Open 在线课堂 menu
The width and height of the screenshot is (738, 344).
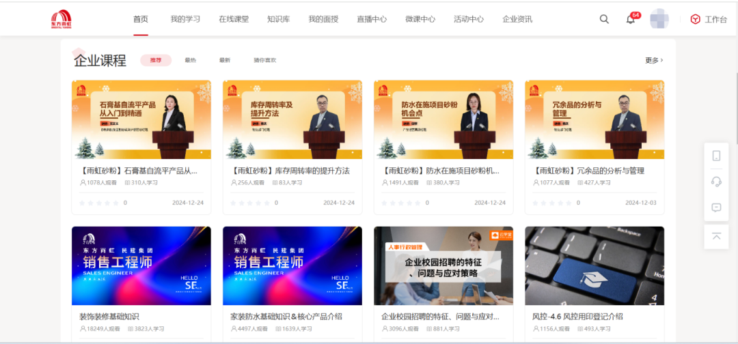(234, 19)
